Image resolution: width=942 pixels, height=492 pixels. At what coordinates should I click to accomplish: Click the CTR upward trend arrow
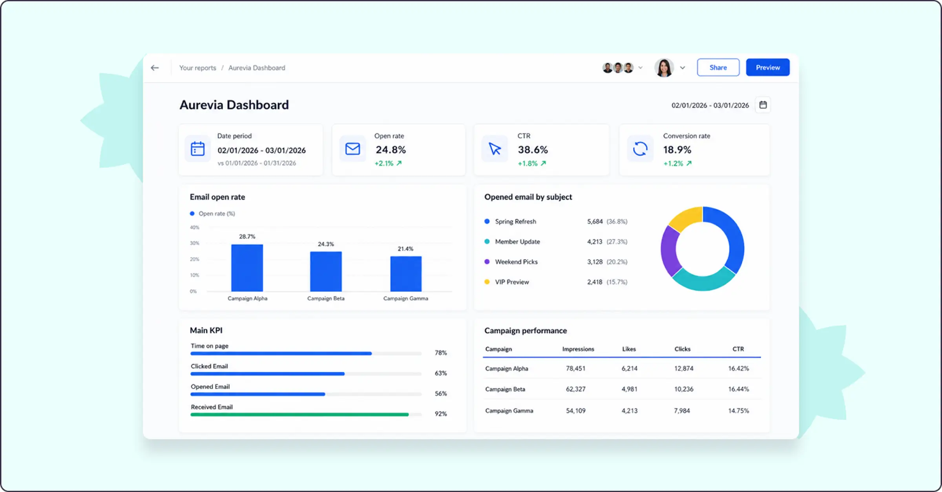(x=544, y=163)
